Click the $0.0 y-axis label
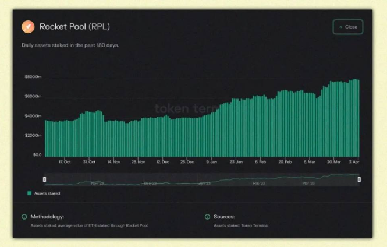The width and height of the screenshot is (387, 247). (x=37, y=155)
